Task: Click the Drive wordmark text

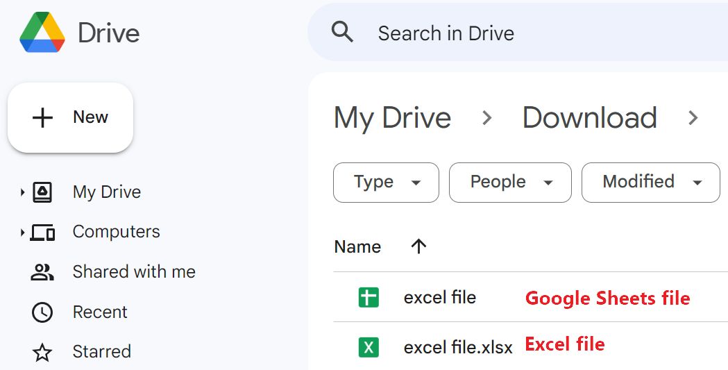Action: (109, 33)
